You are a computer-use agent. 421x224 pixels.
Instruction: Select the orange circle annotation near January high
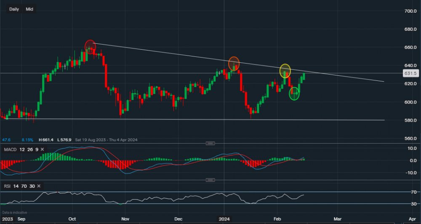[x=234, y=63]
